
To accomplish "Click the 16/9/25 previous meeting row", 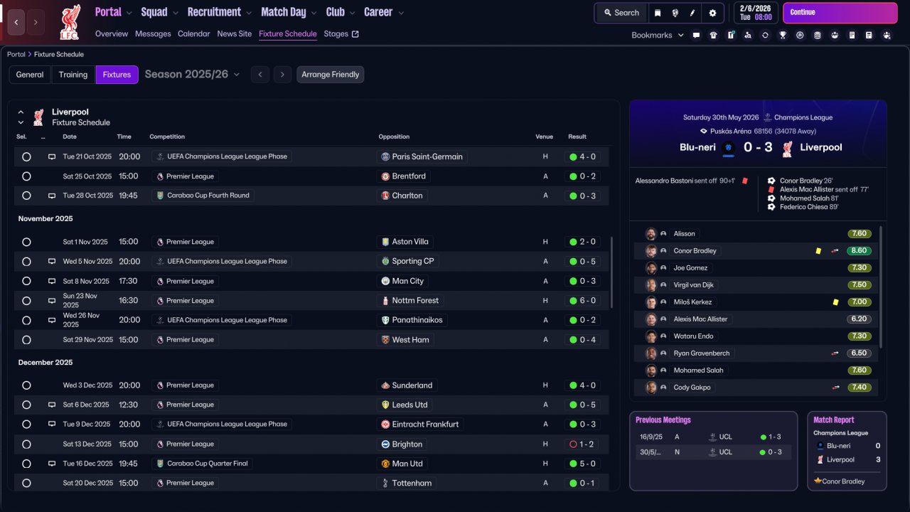I will pos(713,437).
